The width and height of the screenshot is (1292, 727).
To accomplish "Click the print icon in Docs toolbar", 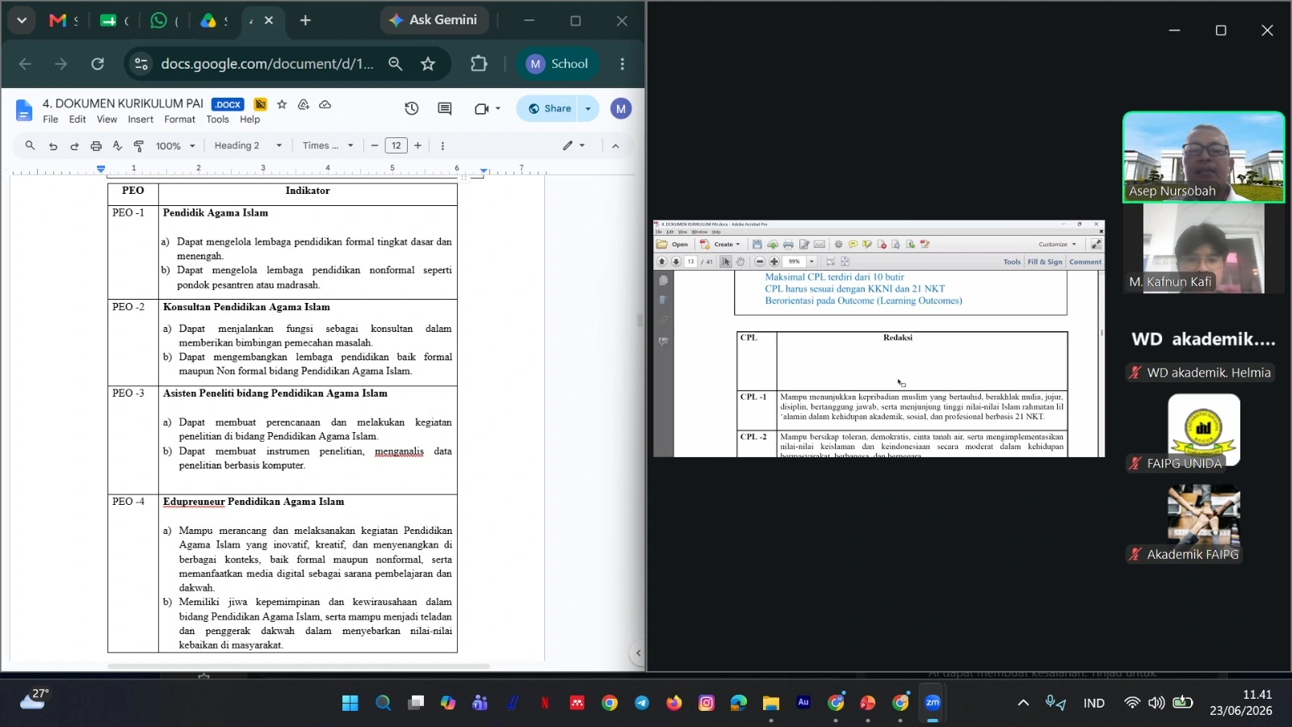I will 96,145.
